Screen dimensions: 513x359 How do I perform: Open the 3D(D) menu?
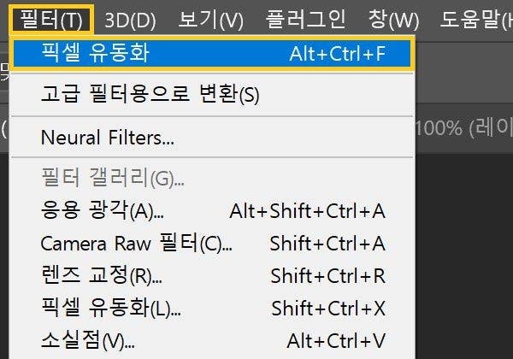pyautogui.click(x=133, y=19)
